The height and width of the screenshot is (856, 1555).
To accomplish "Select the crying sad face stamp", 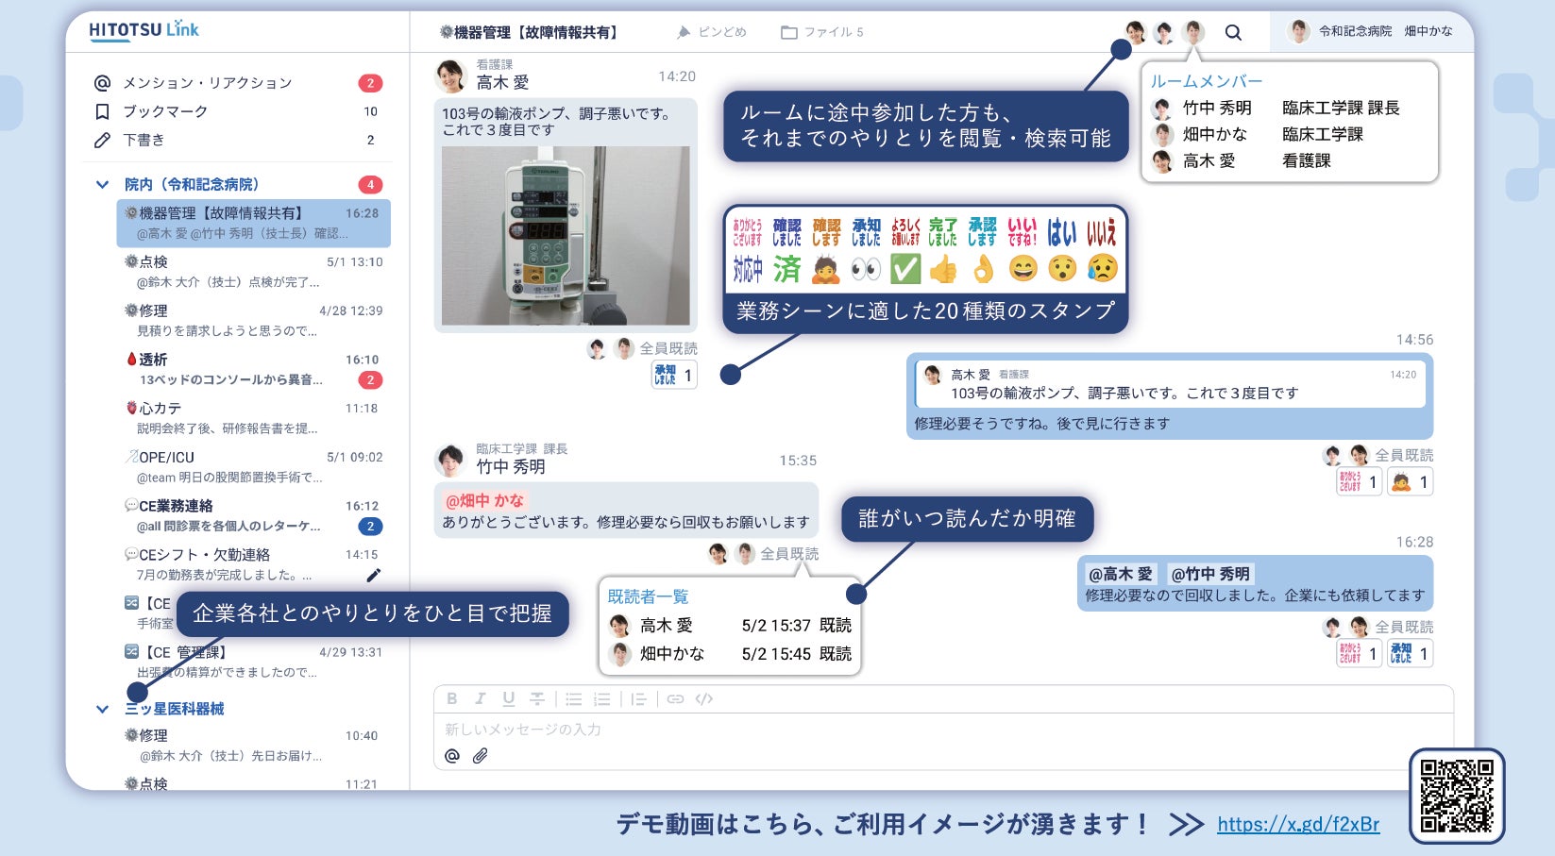I will (x=1102, y=269).
